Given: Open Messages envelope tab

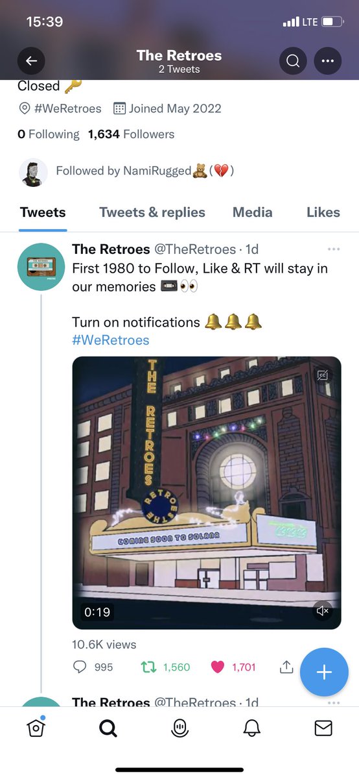Looking at the screenshot, I should (x=323, y=729).
